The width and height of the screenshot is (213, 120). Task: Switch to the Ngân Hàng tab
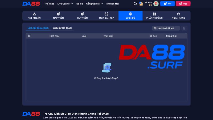pyautogui.click(x=178, y=16)
